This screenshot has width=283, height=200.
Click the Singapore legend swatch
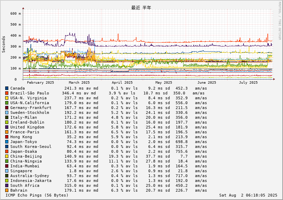[7, 171]
